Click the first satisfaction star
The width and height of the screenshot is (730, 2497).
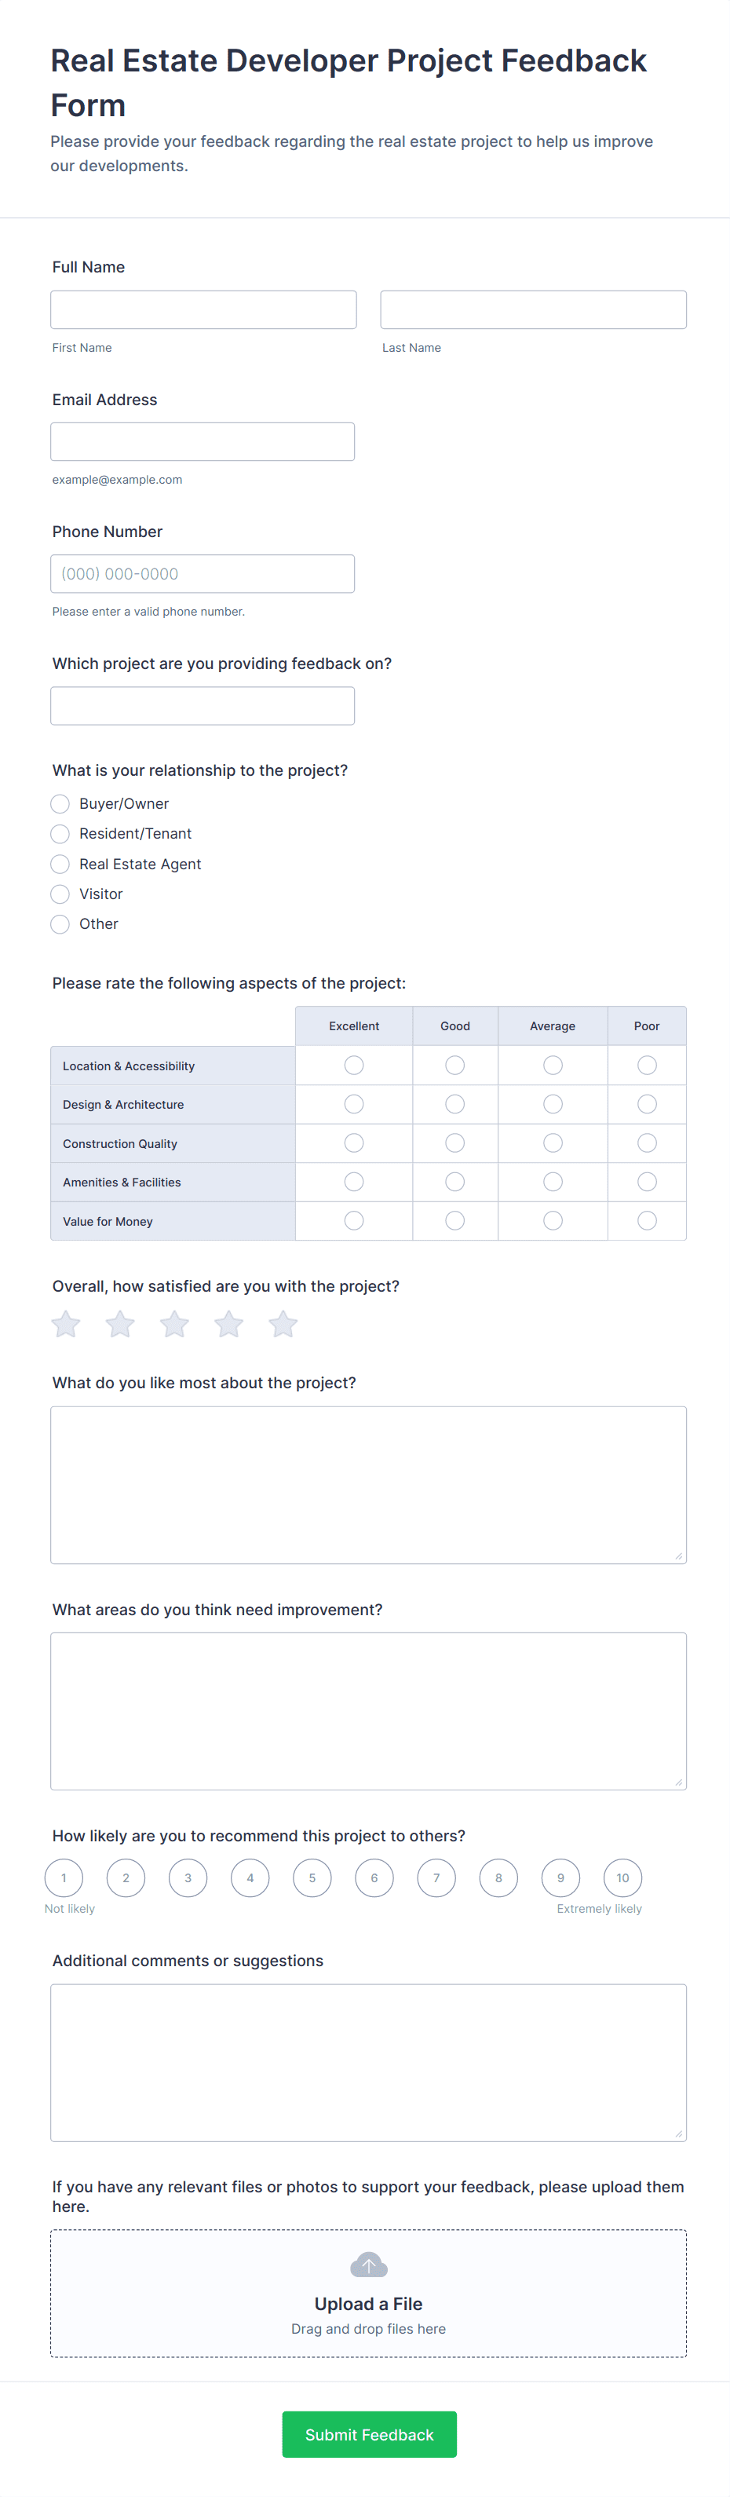66,1324
